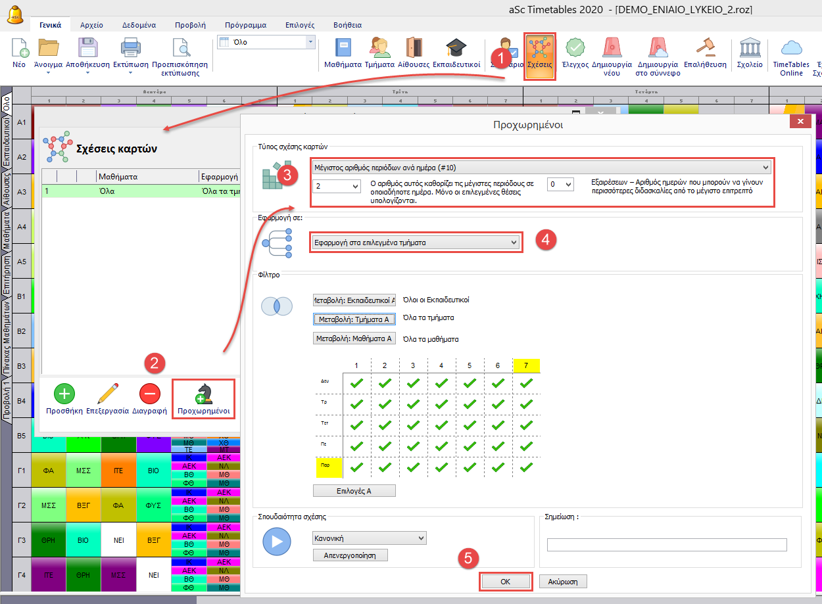Screen dimensions: 822x604
Task: Expand the Εφαρμογή στα επιλεγμένα τμήματα dropdown
Action: tap(416, 243)
